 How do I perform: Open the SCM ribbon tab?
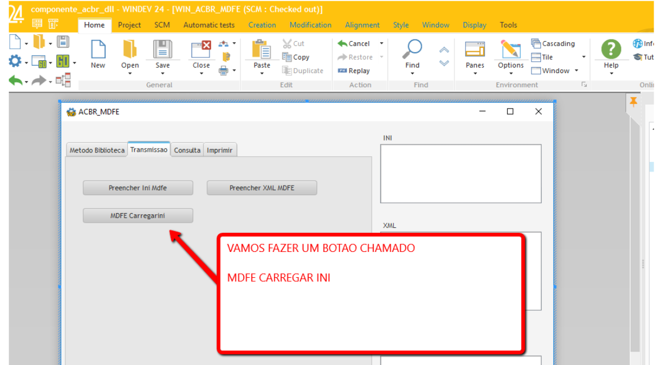(162, 25)
